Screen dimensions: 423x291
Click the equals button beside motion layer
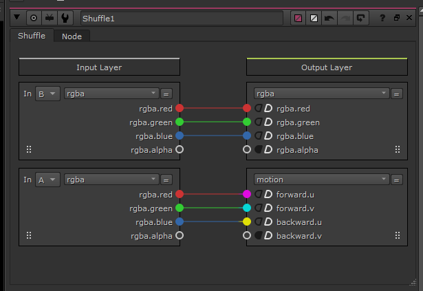tap(396, 180)
